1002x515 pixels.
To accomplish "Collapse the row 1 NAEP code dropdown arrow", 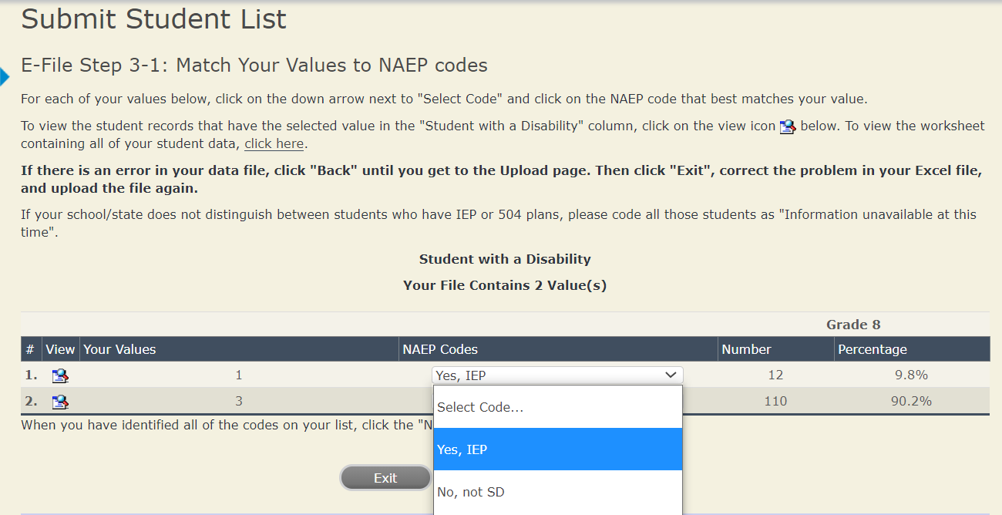I will coord(671,375).
